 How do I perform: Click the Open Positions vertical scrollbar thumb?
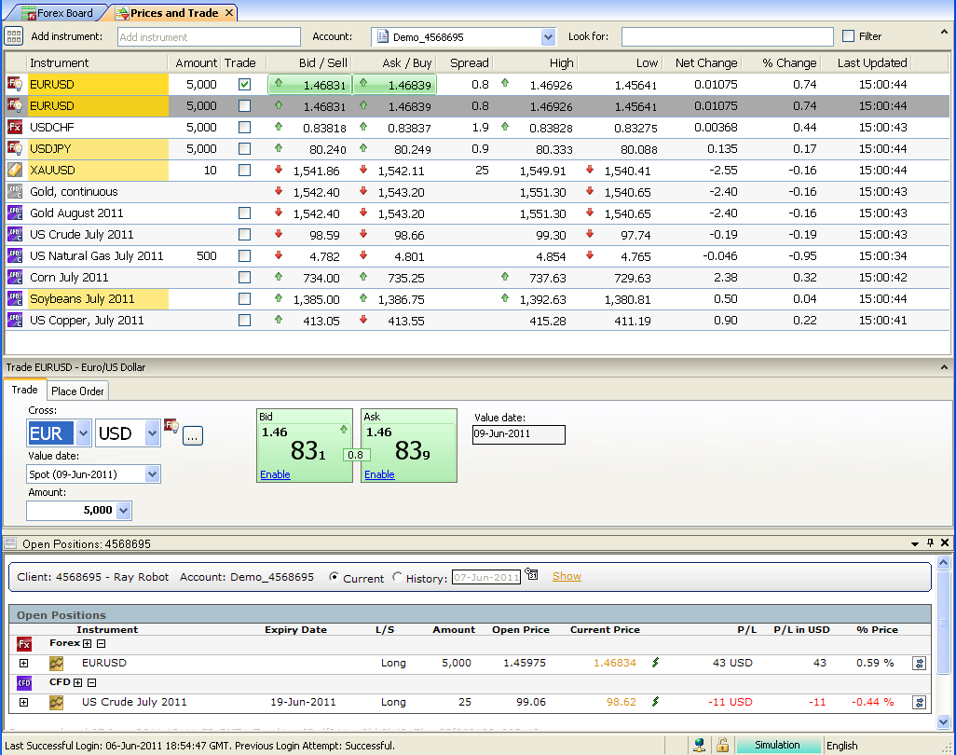click(x=943, y=623)
